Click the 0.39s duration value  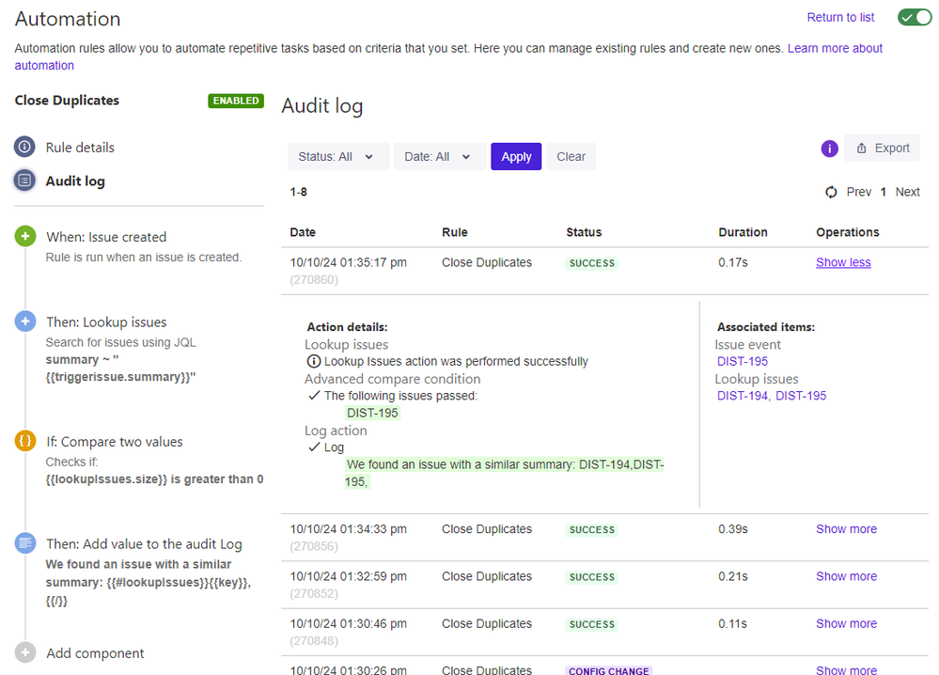[733, 529]
